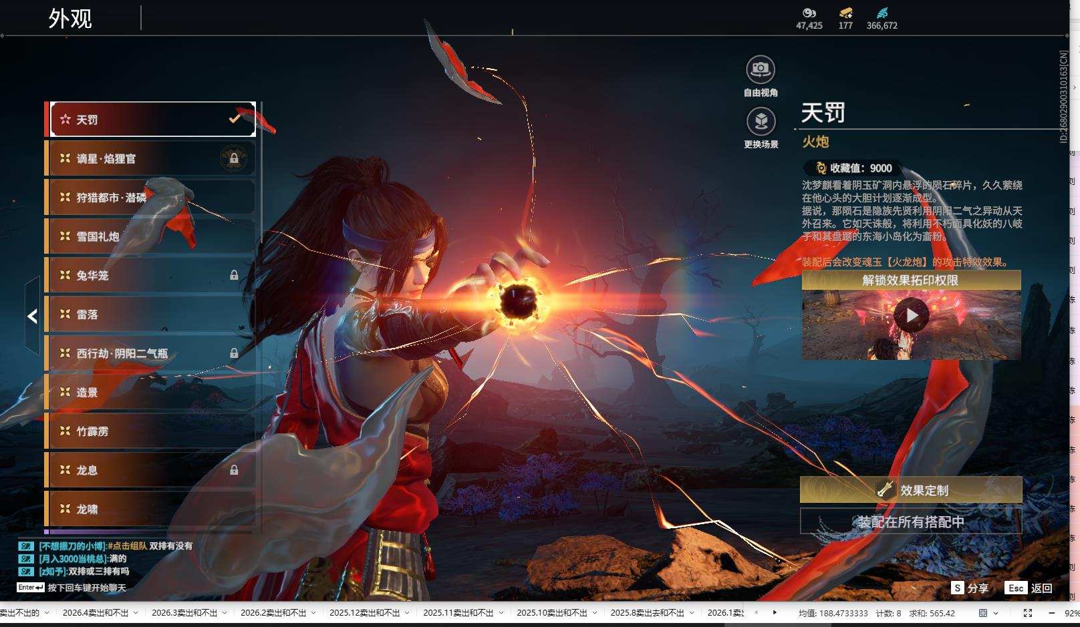Click the channel icon before 月入3000当桃总 message

click(26, 559)
